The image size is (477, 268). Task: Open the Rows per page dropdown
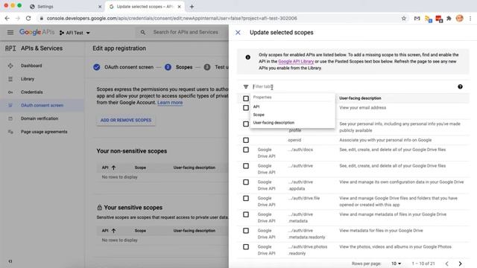[x=396, y=264]
